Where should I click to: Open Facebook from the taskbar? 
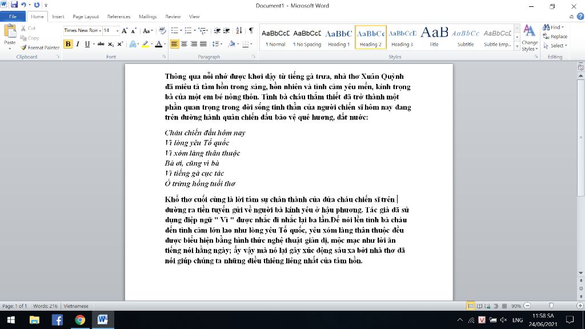(x=57, y=320)
